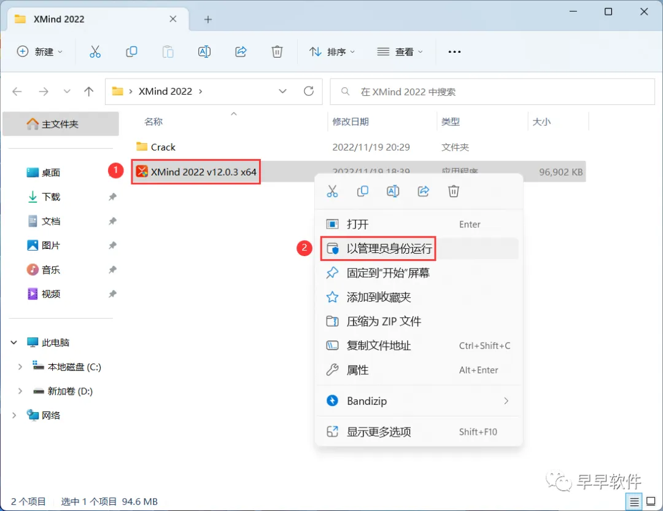Click the pin icon next to 下载
The width and height of the screenshot is (663, 511).
tap(112, 197)
